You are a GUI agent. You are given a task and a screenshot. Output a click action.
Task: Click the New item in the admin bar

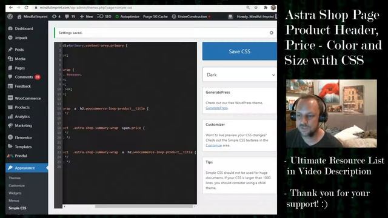[86, 16]
